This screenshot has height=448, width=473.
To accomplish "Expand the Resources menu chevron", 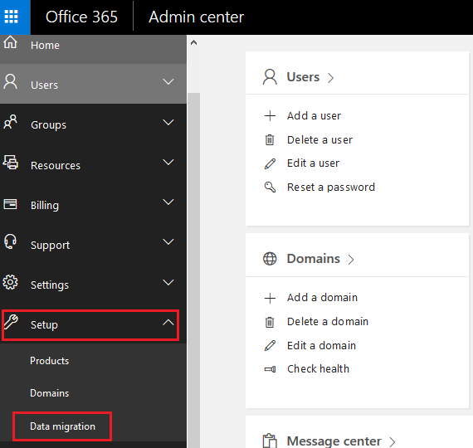I will pos(168,162).
